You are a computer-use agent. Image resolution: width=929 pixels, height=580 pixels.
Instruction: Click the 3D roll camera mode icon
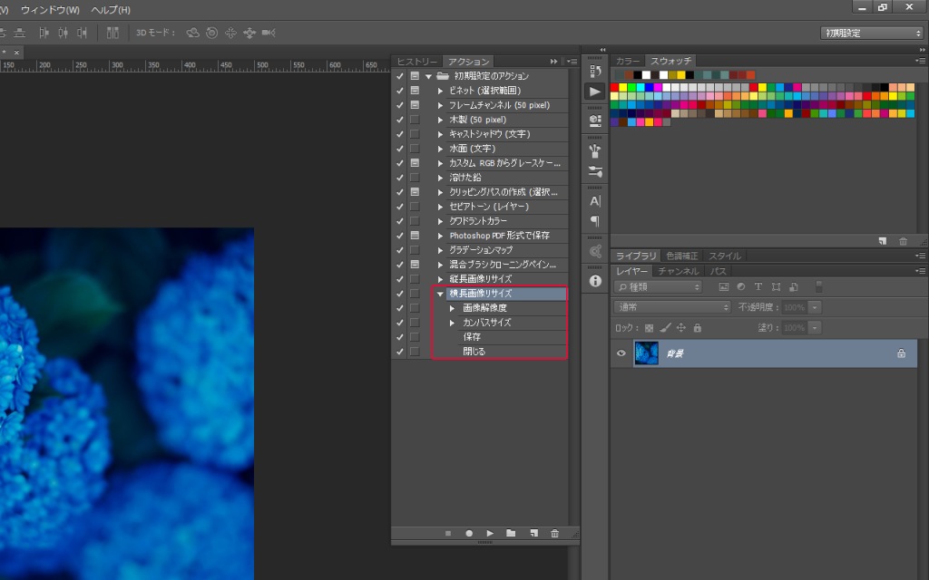pyautogui.click(x=212, y=33)
